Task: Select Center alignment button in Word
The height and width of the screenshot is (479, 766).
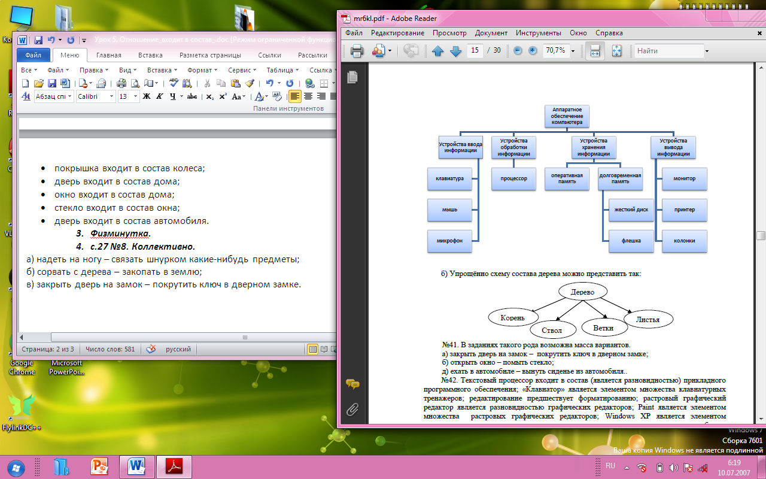Action: point(308,96)
